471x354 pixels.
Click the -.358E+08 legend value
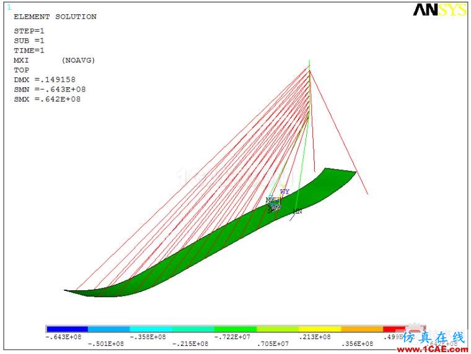pyautogui.click(x=147, y=337)
